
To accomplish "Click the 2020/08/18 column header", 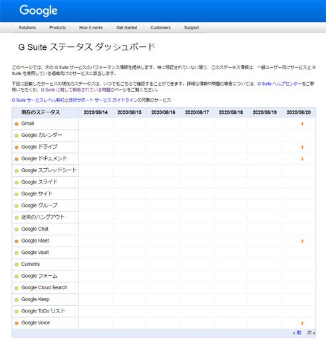I will click(x=231, y=112).
